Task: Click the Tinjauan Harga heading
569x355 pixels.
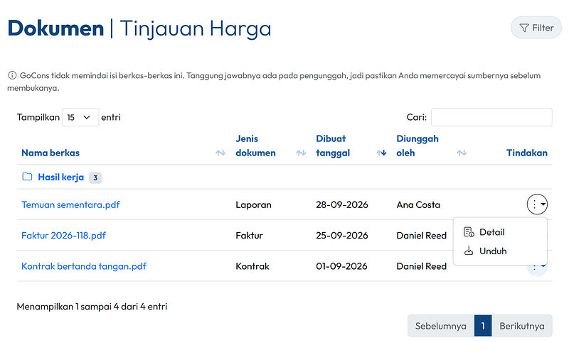Action: [195, 29]
